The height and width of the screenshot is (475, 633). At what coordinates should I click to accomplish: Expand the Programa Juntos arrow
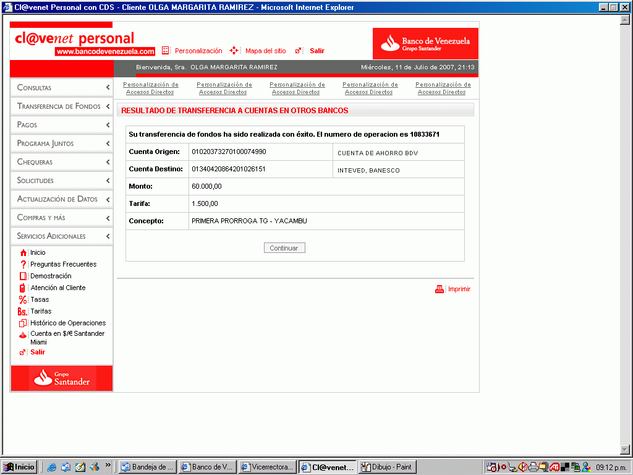coord(108,143)
